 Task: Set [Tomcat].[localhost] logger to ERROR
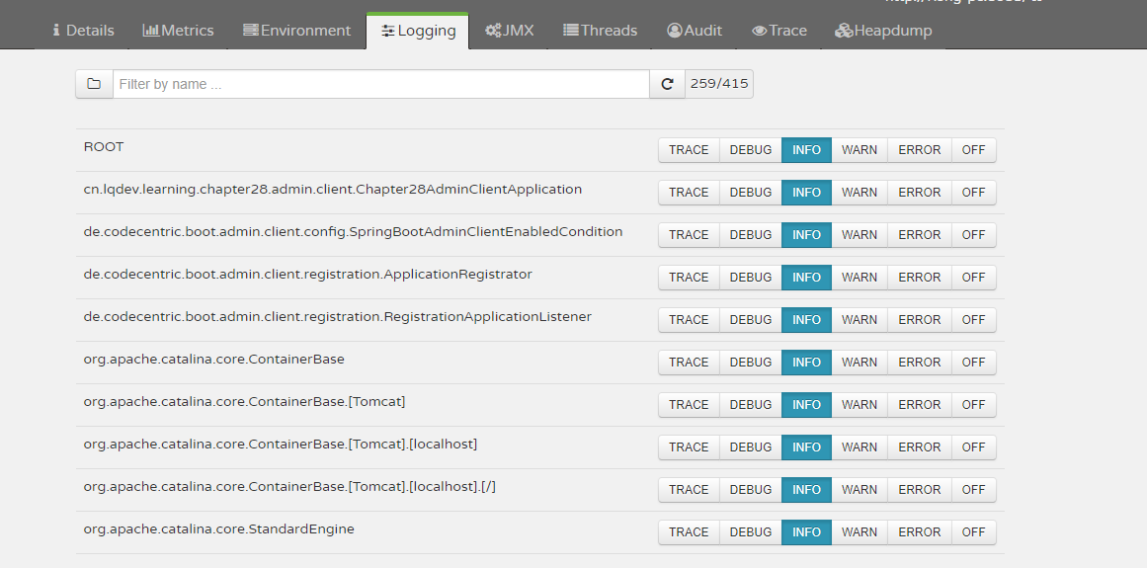[x=920, y=446]
